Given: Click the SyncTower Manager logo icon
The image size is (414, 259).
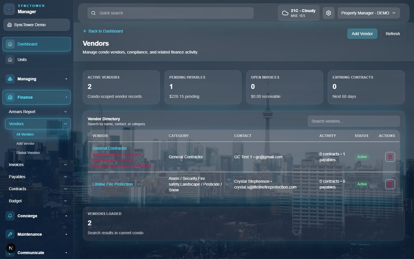Looking at the screenshot, I should point(9,9).
